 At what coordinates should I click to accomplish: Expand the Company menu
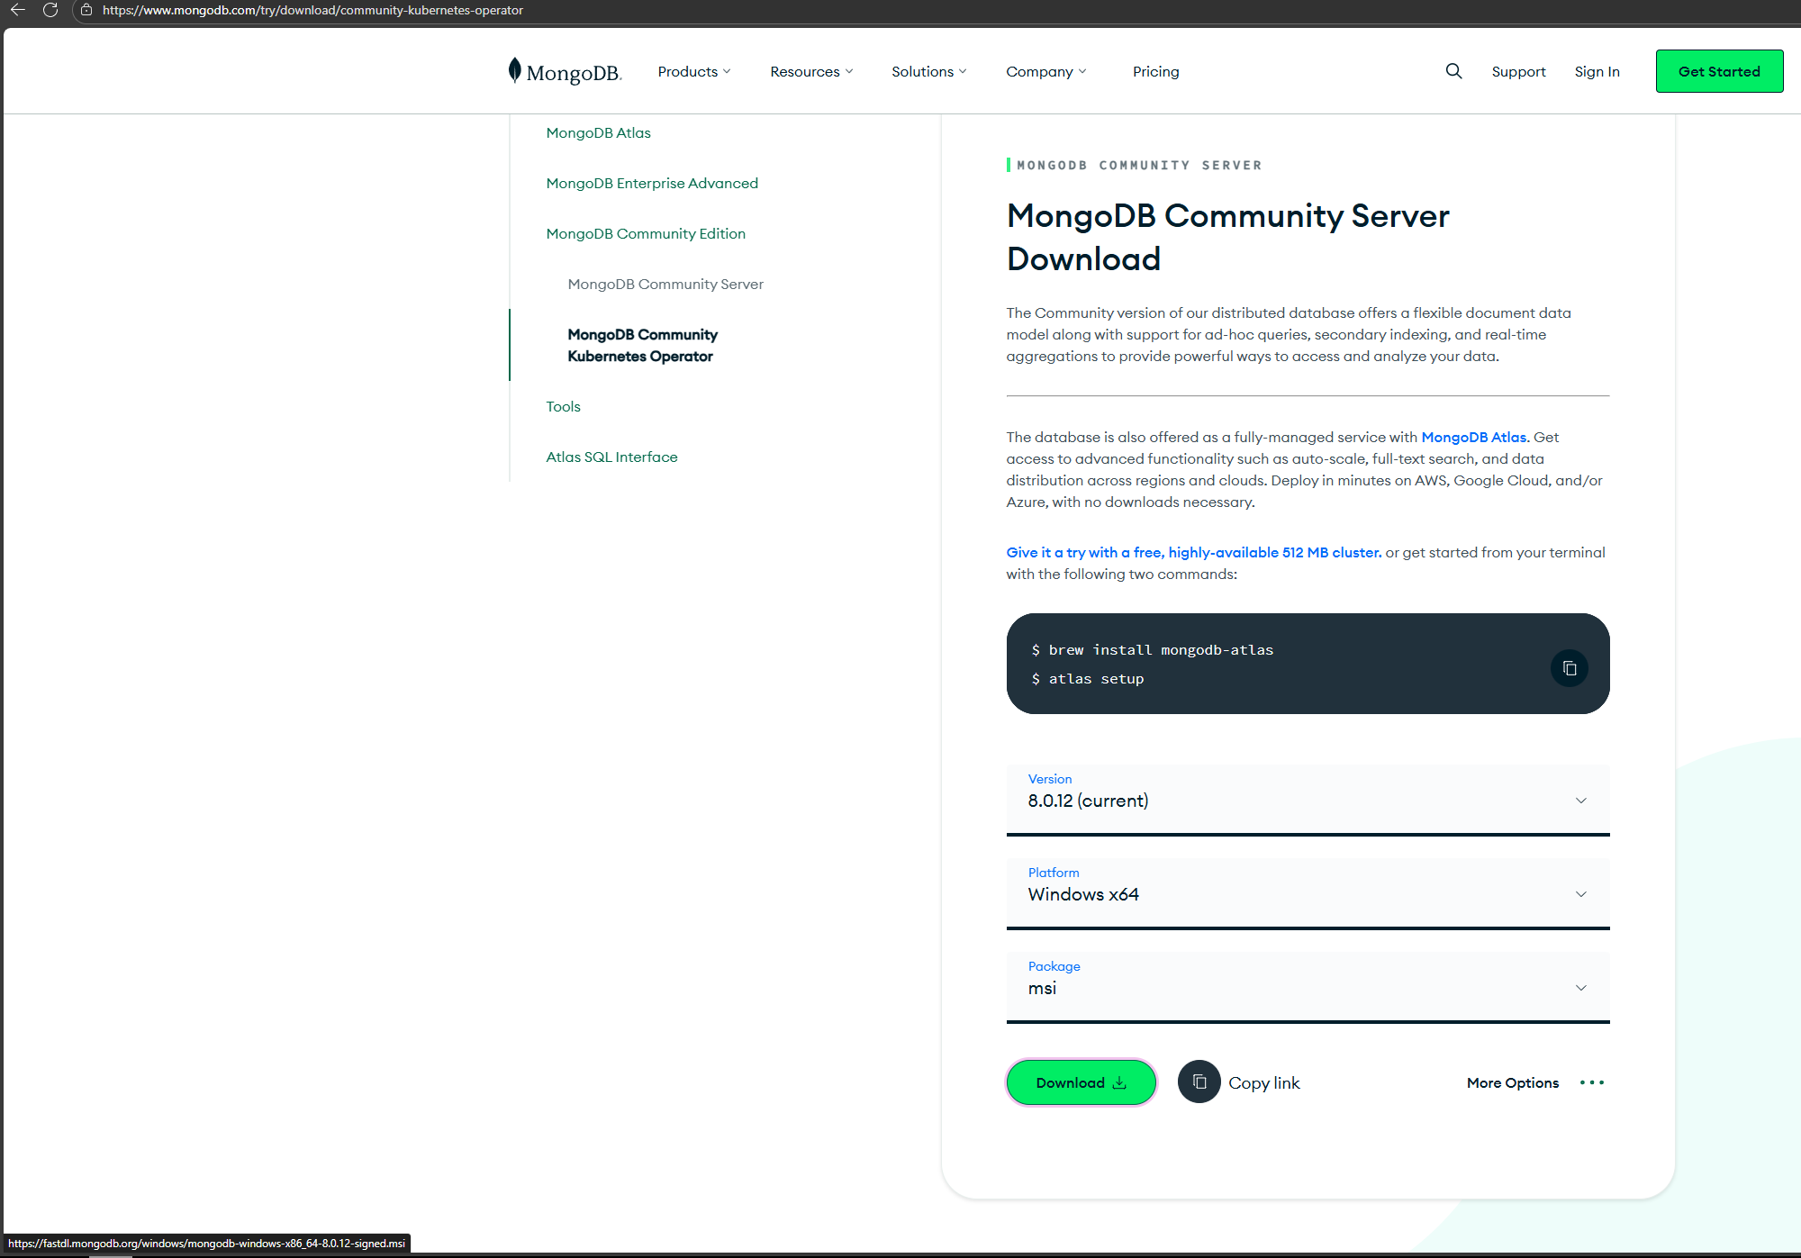click(1046, 71)
